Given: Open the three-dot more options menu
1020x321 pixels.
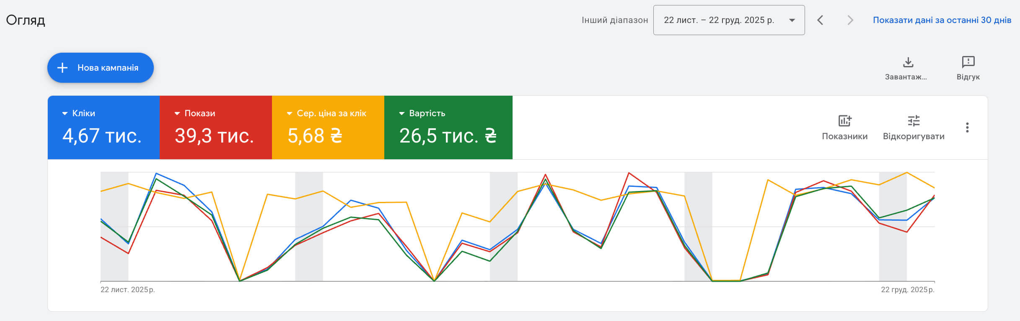Looking at the screenshot, I should pos(967,127).
